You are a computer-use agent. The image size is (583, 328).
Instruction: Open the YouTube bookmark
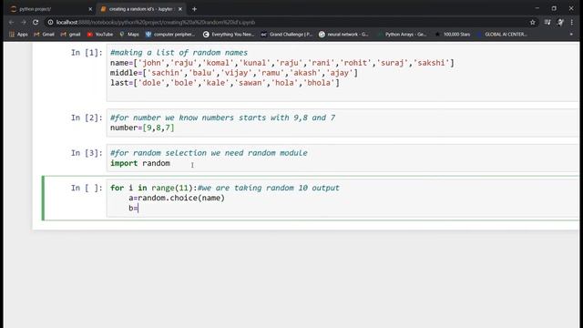[x=100, y=35]
